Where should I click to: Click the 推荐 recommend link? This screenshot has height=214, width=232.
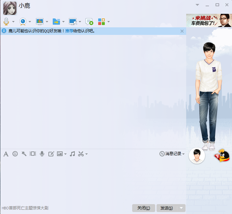click(69, 31)
